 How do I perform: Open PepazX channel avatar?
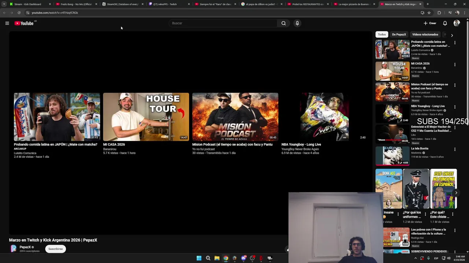point(14,249)
